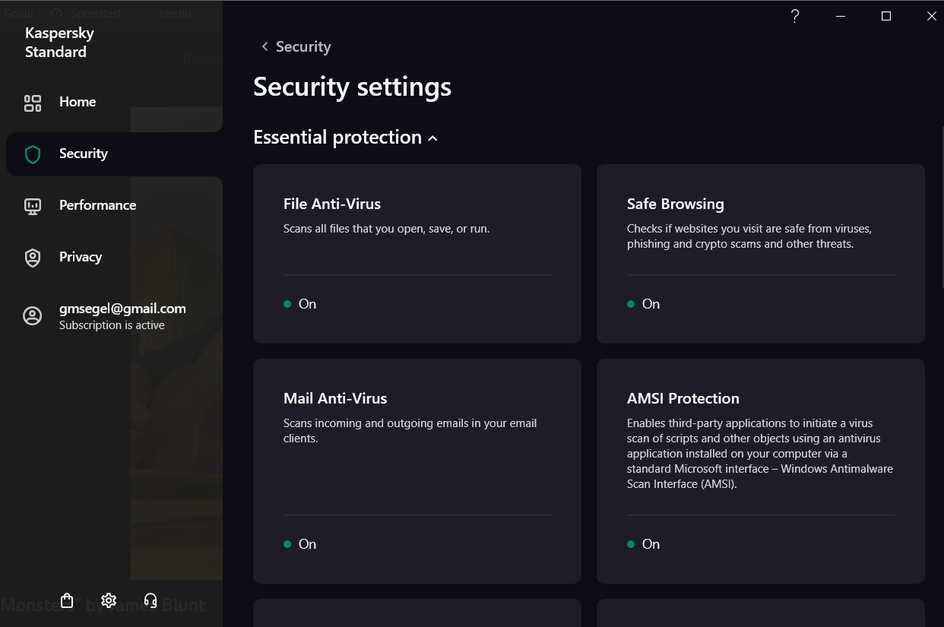Screen dimensions: 944x627
Task: Click the account profile icon
Action: pos(33,316)
